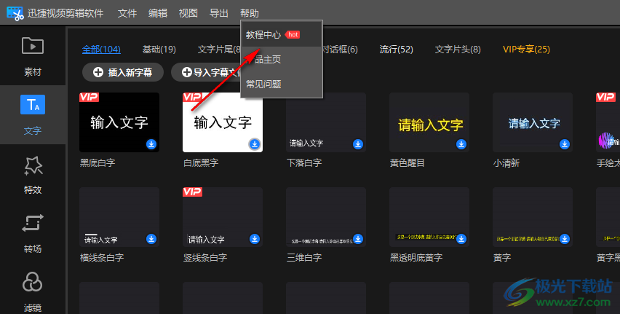
Task: Open the 文件 menu
Action: click(127, 13)
